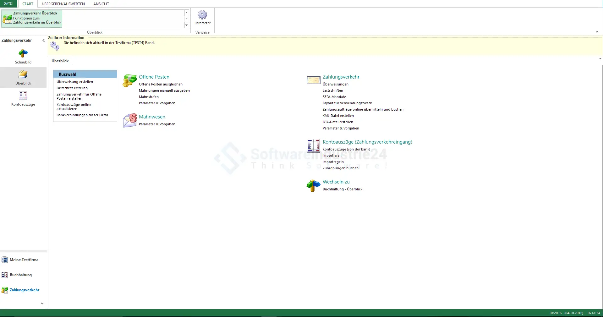Open Schaubild view in the sidebar
Image resolution: width=603 pixels, height=317 pixels.
point(23,54)
